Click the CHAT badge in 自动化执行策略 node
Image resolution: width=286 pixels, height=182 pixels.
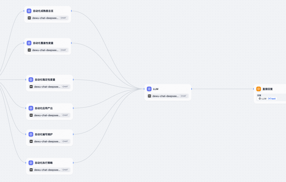pos(65,170)
